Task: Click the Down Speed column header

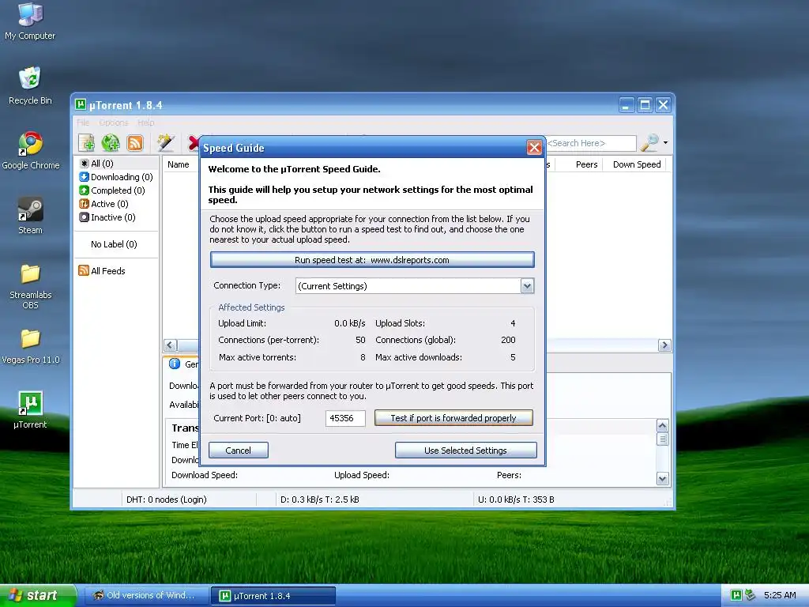Action: 636,164
